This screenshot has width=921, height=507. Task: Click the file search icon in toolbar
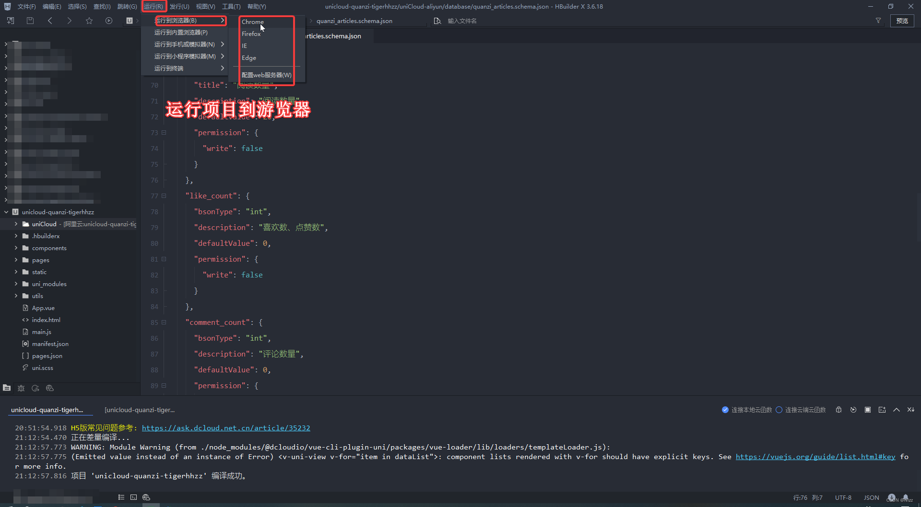(x=437, y=21)
